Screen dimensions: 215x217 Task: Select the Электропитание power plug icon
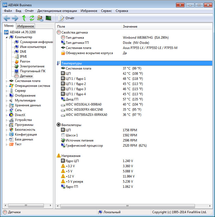click(17, 66)
